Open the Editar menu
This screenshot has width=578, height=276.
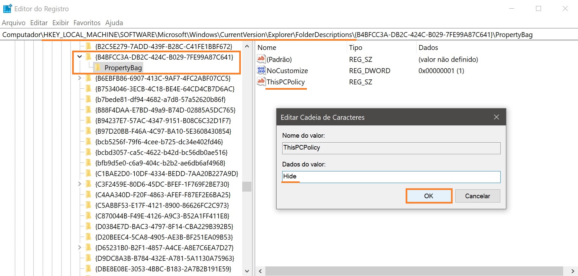pyautogui.click(x=39, y=23)
